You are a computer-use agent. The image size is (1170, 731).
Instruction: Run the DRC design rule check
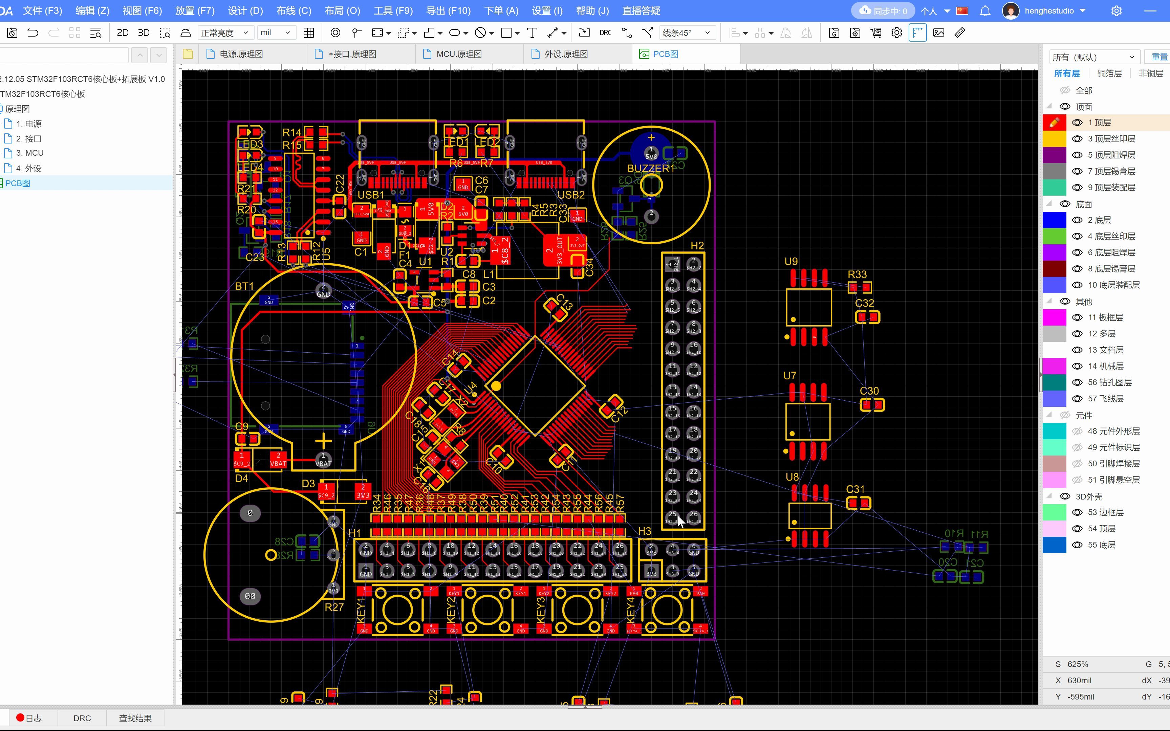[605, 32]
